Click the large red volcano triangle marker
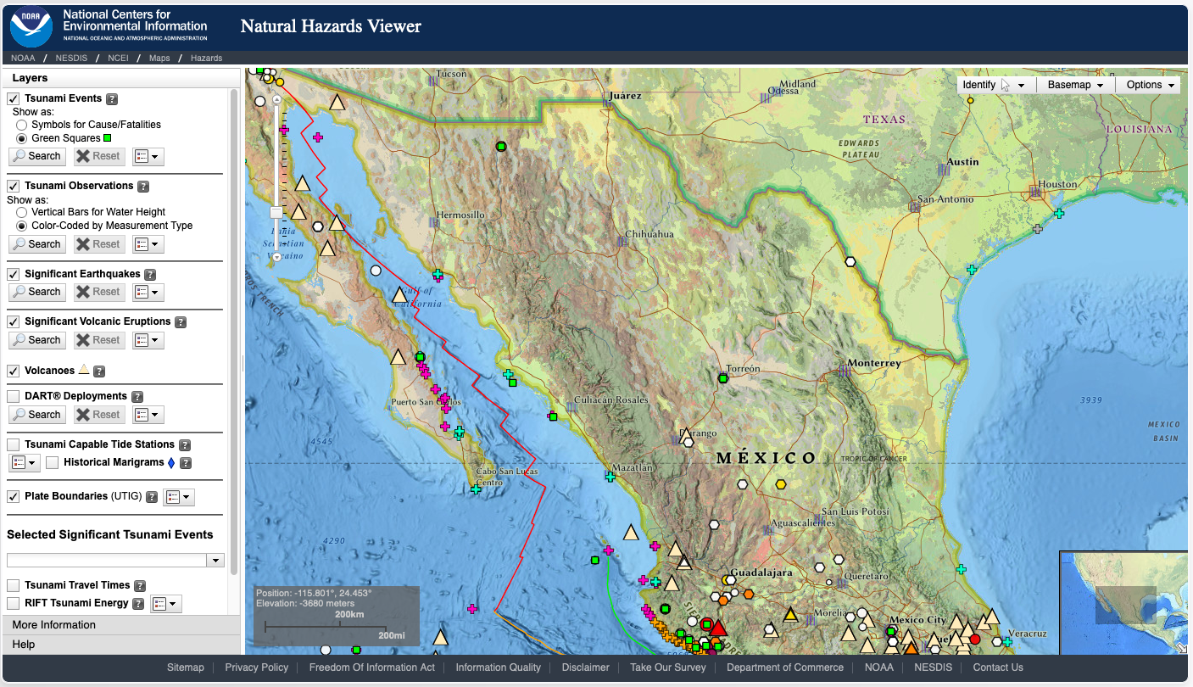 [x=718, y=628]
